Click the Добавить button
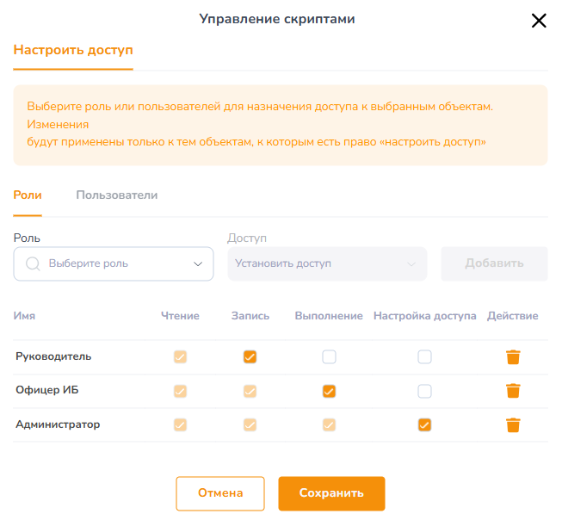 (494, 263)
